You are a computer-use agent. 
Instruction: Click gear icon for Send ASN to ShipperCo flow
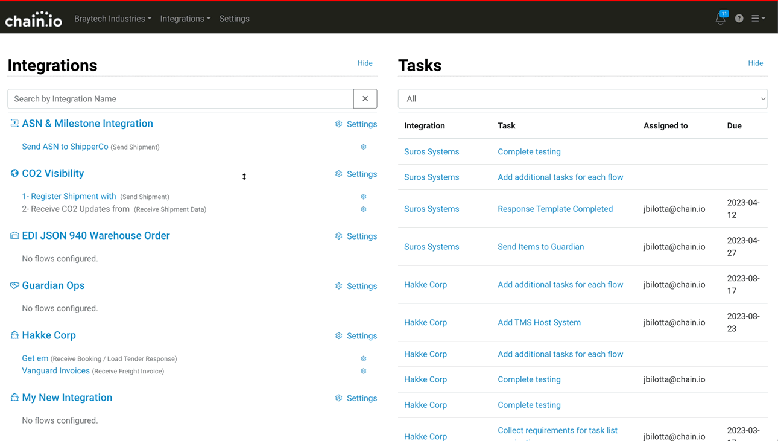click(x=364, y=147)
